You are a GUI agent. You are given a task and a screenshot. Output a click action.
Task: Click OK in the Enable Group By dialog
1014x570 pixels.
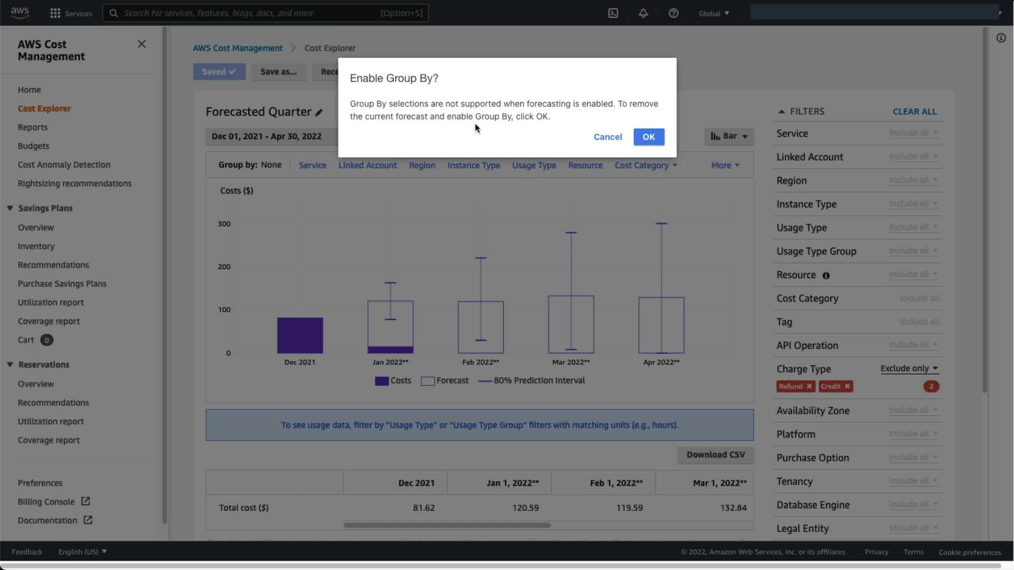pyautogui.click(x=649, y=137)
